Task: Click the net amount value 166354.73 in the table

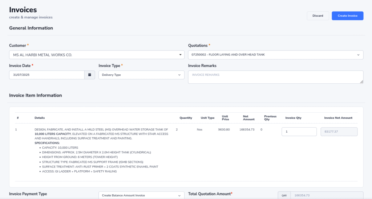Action: click(247, 129)
